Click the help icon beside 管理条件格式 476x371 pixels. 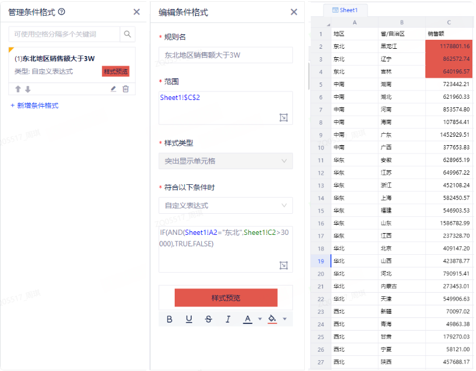(x=61, y=12)
